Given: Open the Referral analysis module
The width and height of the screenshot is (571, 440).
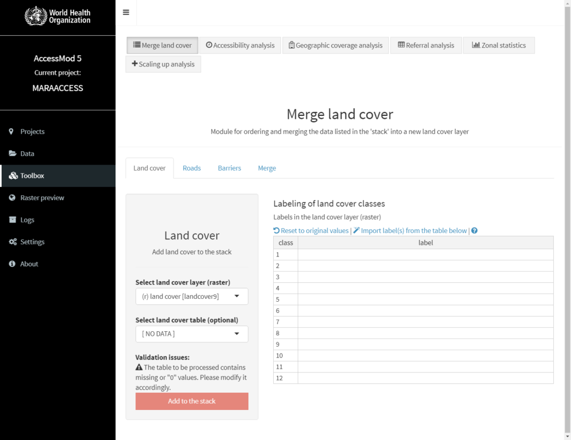Looking at the screenshot, I should click(425, 45).
